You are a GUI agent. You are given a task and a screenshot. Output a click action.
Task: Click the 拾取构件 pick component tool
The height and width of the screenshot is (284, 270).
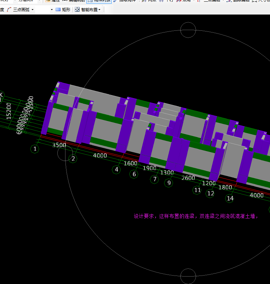click(x=125, y=1)
